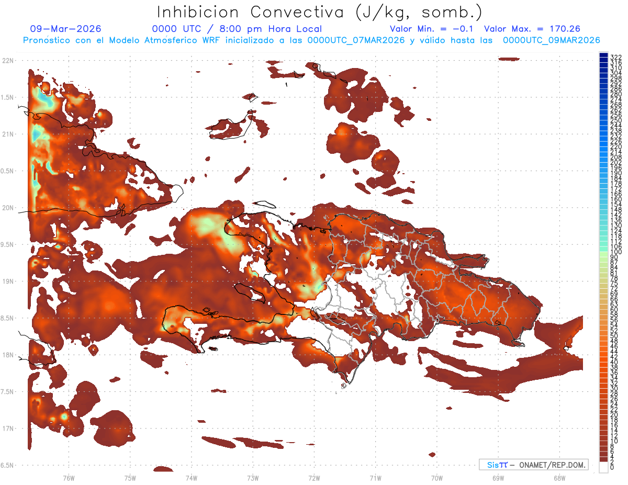Select the 'Valor Min. = -0.1' value
This screenshot has height=485, width=628.
433,29
